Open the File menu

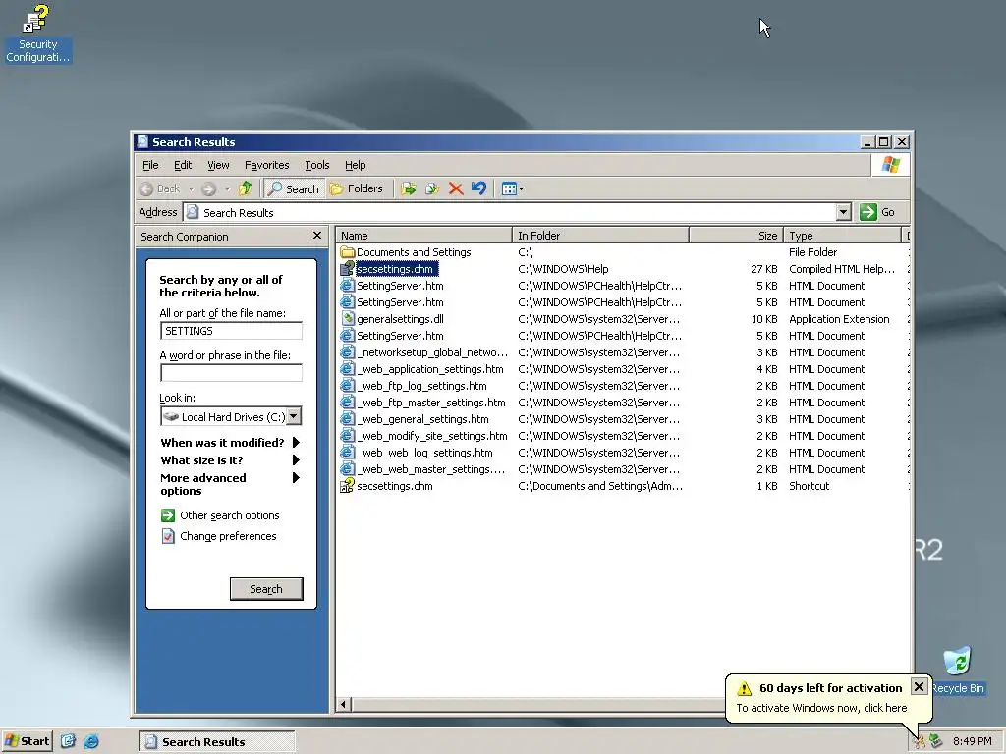pos(150,165)
